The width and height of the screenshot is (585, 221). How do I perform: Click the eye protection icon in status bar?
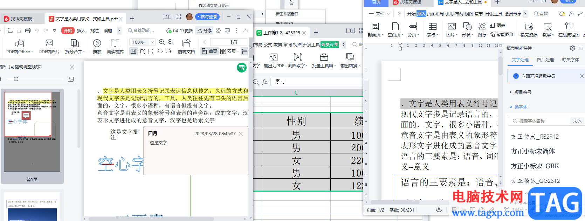coord(439,210)
